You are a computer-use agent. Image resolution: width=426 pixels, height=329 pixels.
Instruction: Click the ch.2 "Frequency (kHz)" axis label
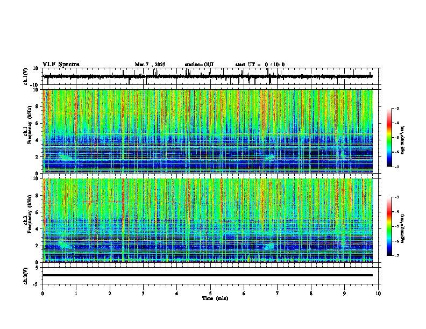pos(30,214)
